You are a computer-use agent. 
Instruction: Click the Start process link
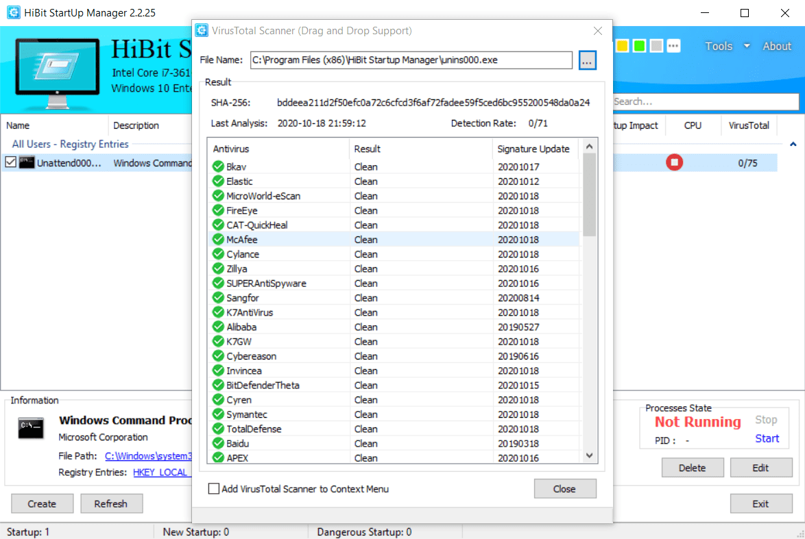coord(767,438)
